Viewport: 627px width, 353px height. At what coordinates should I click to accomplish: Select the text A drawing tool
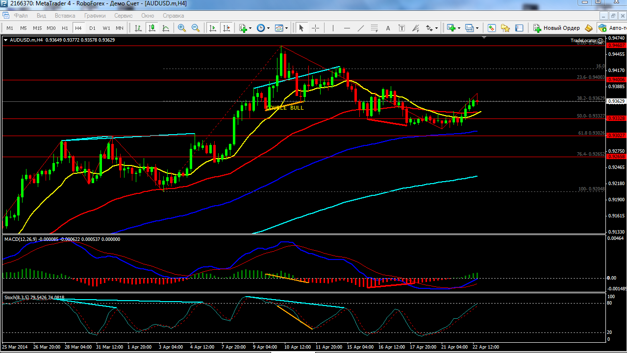(x=388, y=28)
